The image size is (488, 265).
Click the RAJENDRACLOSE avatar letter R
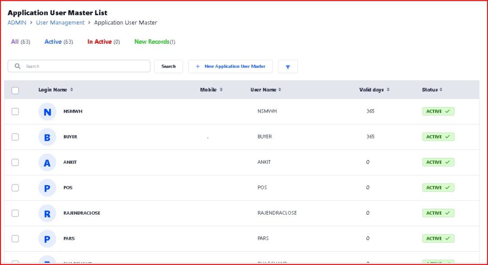(x=47, y=214)
